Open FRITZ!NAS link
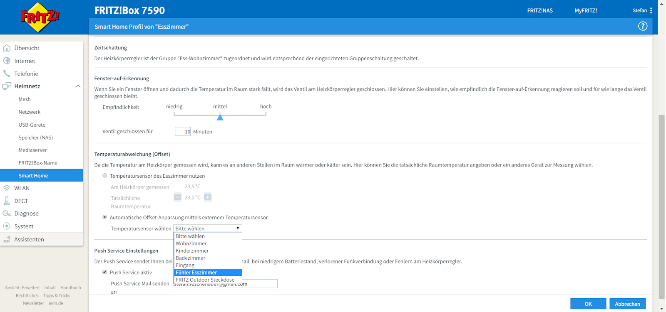Viewport: 666px width, 312px height. coord(540,10)
